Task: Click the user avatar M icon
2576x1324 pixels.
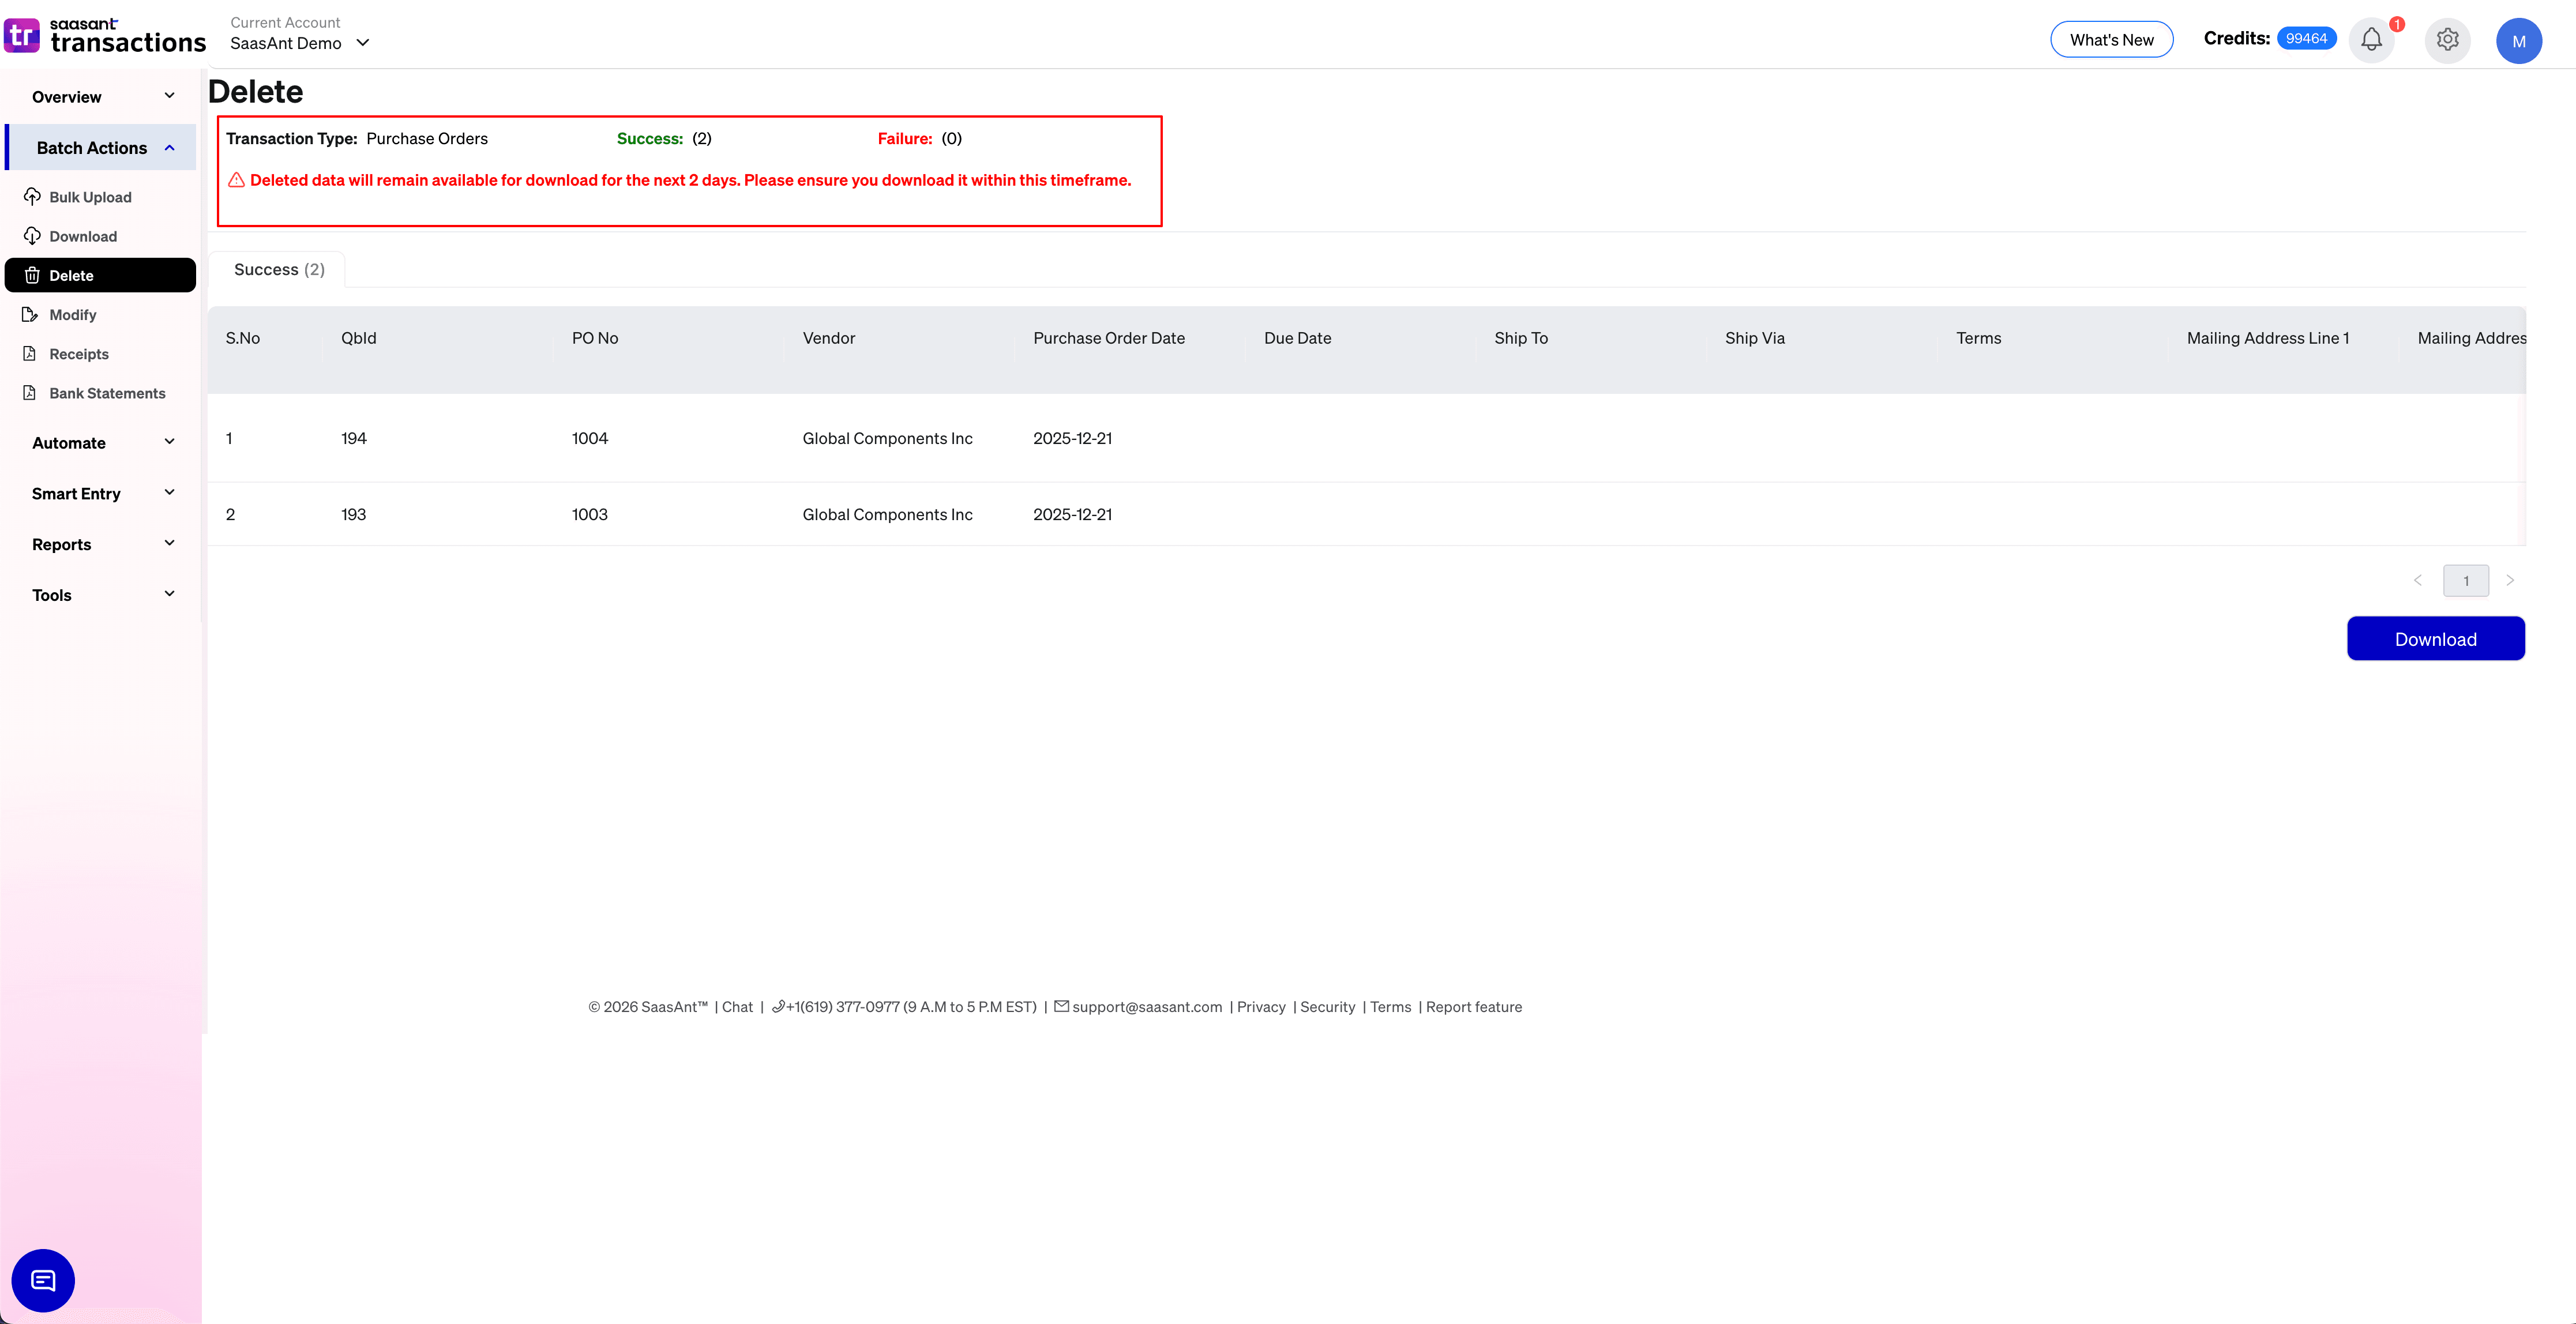Action: [2518, 41]
